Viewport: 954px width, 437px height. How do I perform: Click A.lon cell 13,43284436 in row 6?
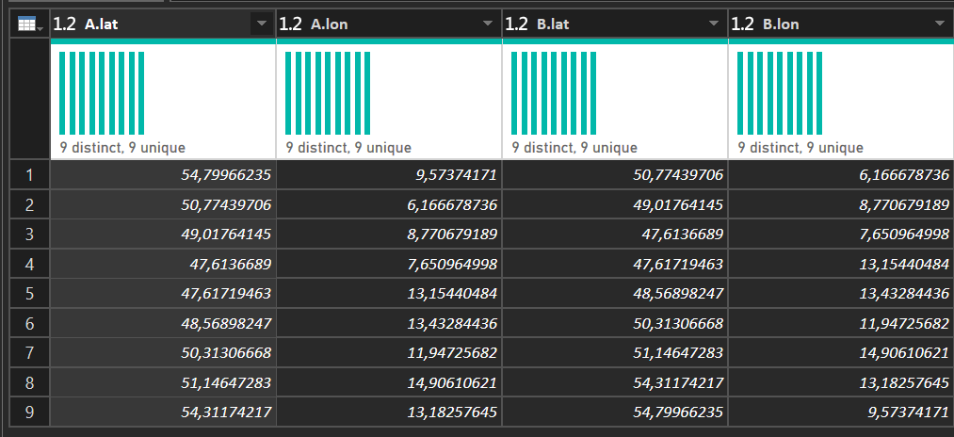click(x=389, y=323)
